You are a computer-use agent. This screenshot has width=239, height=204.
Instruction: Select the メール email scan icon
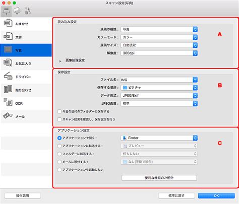pyautogui.click(x=8, y=116)
